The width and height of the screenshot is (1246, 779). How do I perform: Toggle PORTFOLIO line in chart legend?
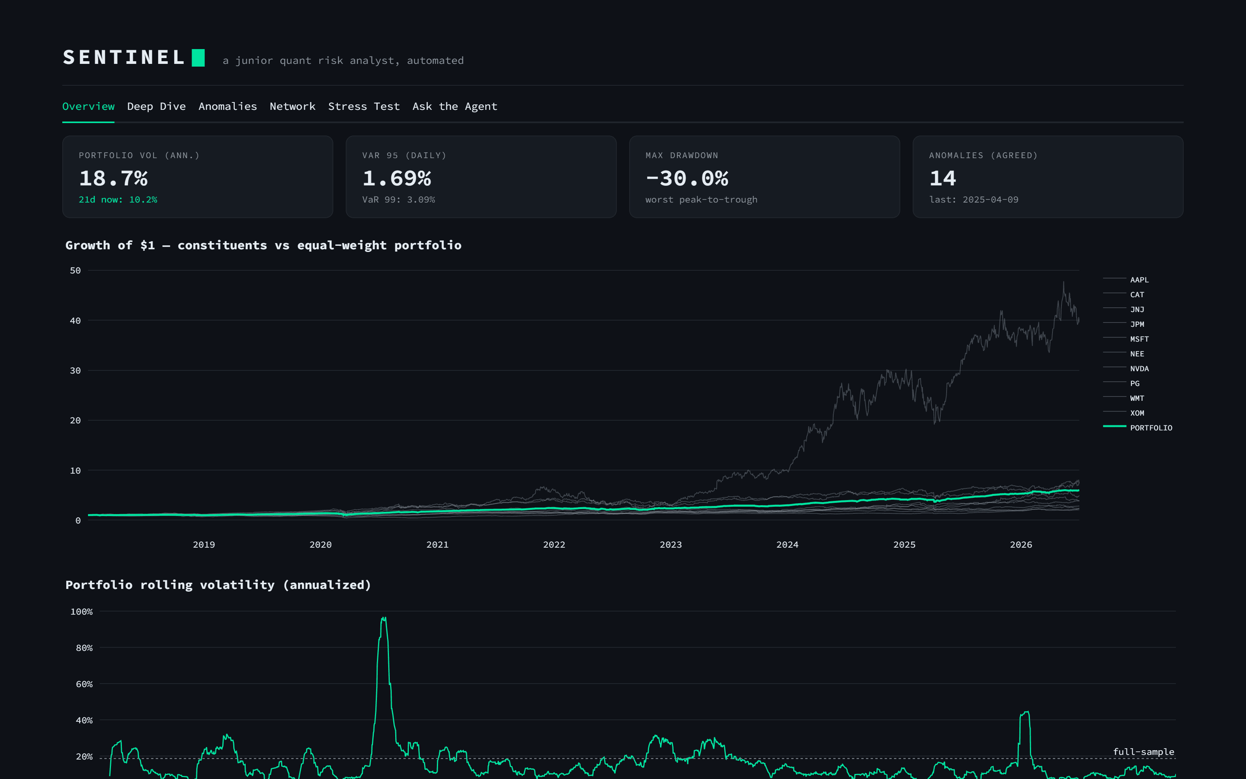coord(1138,428)
